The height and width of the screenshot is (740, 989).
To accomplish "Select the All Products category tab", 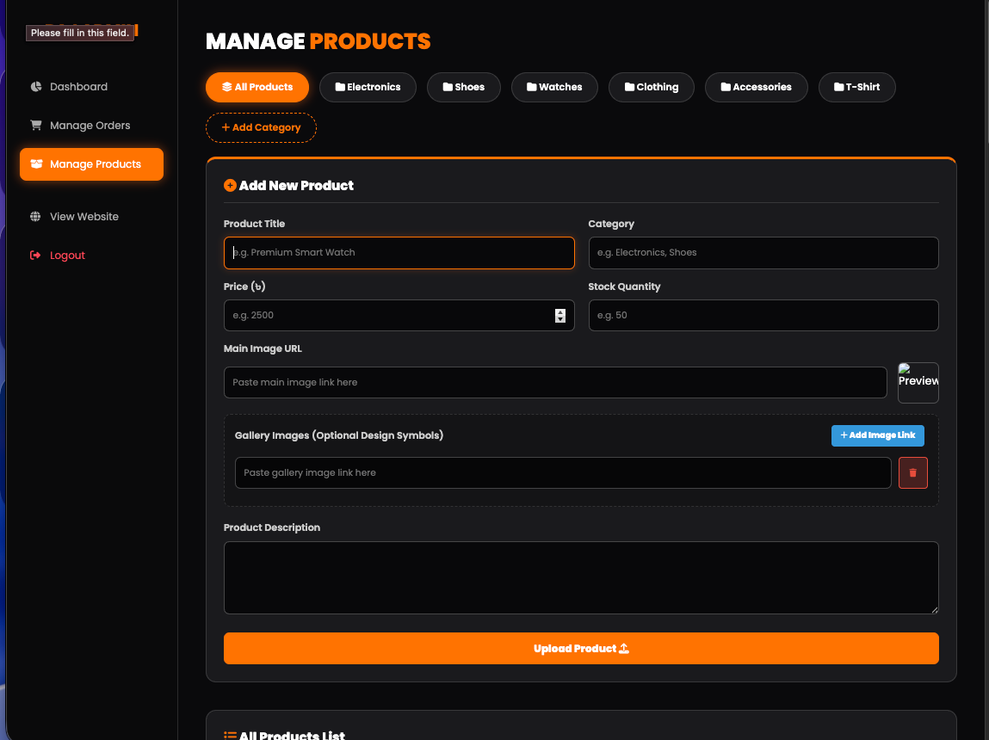I will pyautogui.click(x=257, y=87).
